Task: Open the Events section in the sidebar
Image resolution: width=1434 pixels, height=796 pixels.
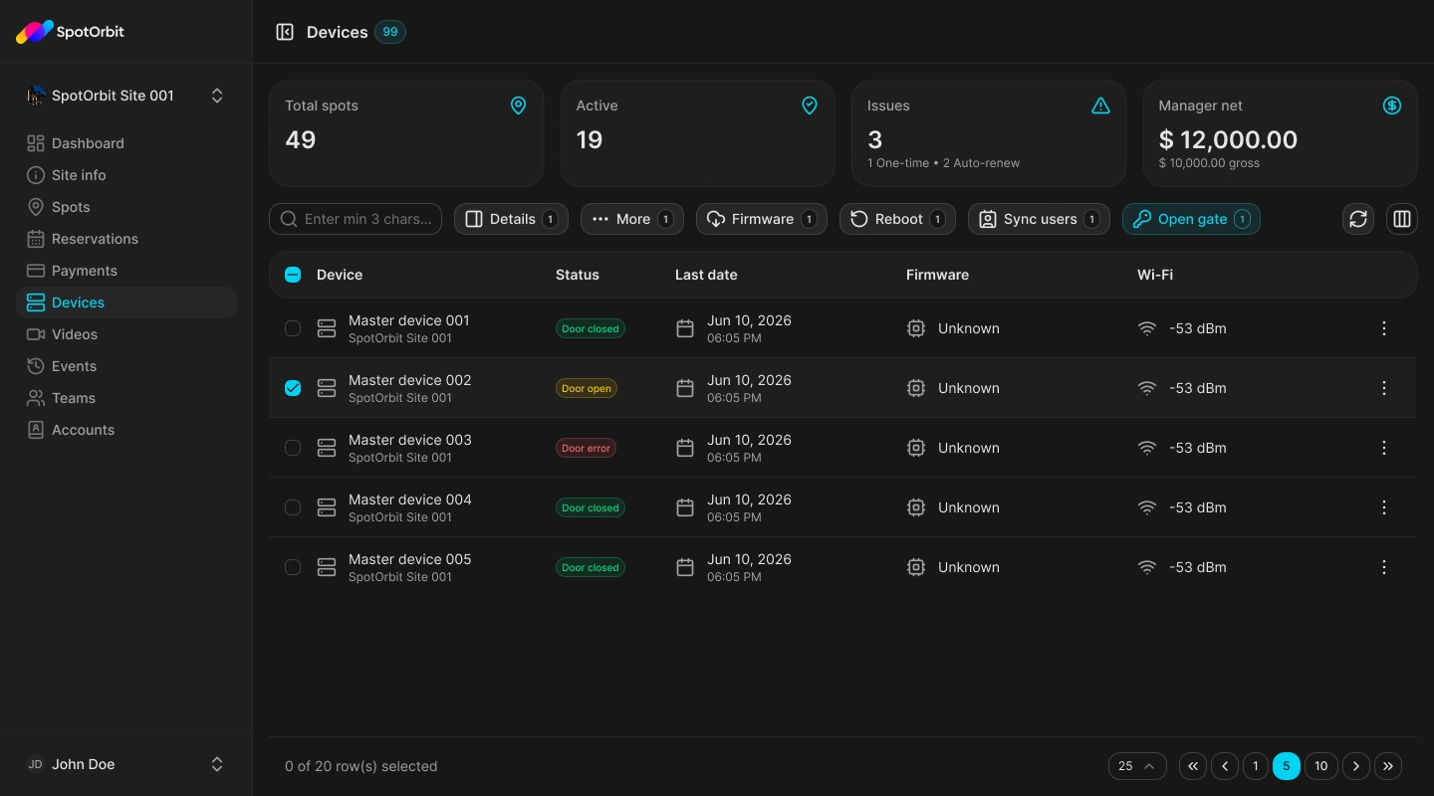Action: (x=126, y=366)
